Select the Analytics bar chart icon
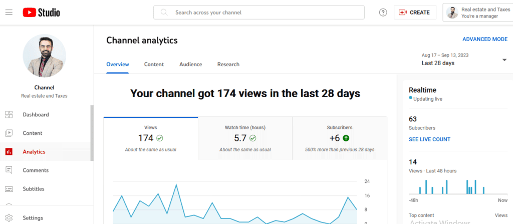The height and width of the screenshot is (224, 513). [9, 152]
